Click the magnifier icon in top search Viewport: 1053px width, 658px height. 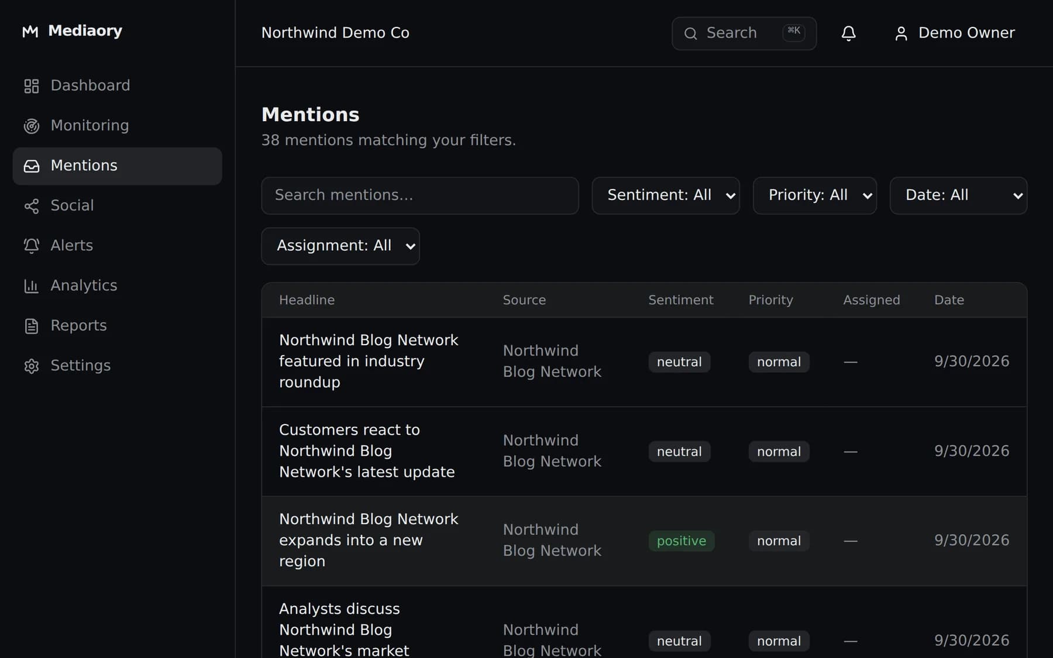[690, 33]
